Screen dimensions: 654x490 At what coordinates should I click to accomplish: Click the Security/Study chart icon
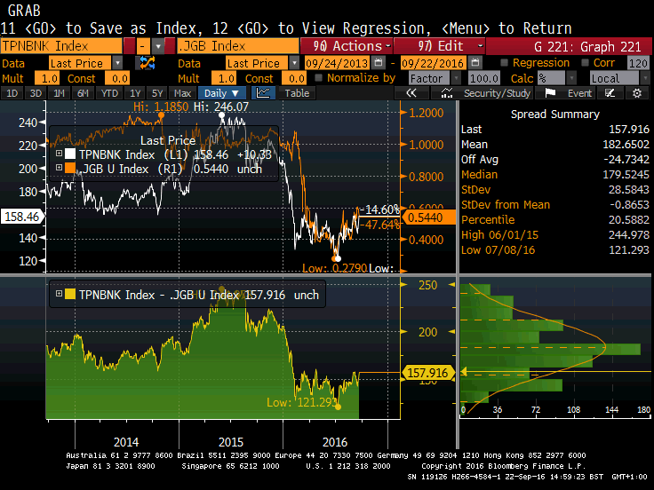tap(447, 93)
